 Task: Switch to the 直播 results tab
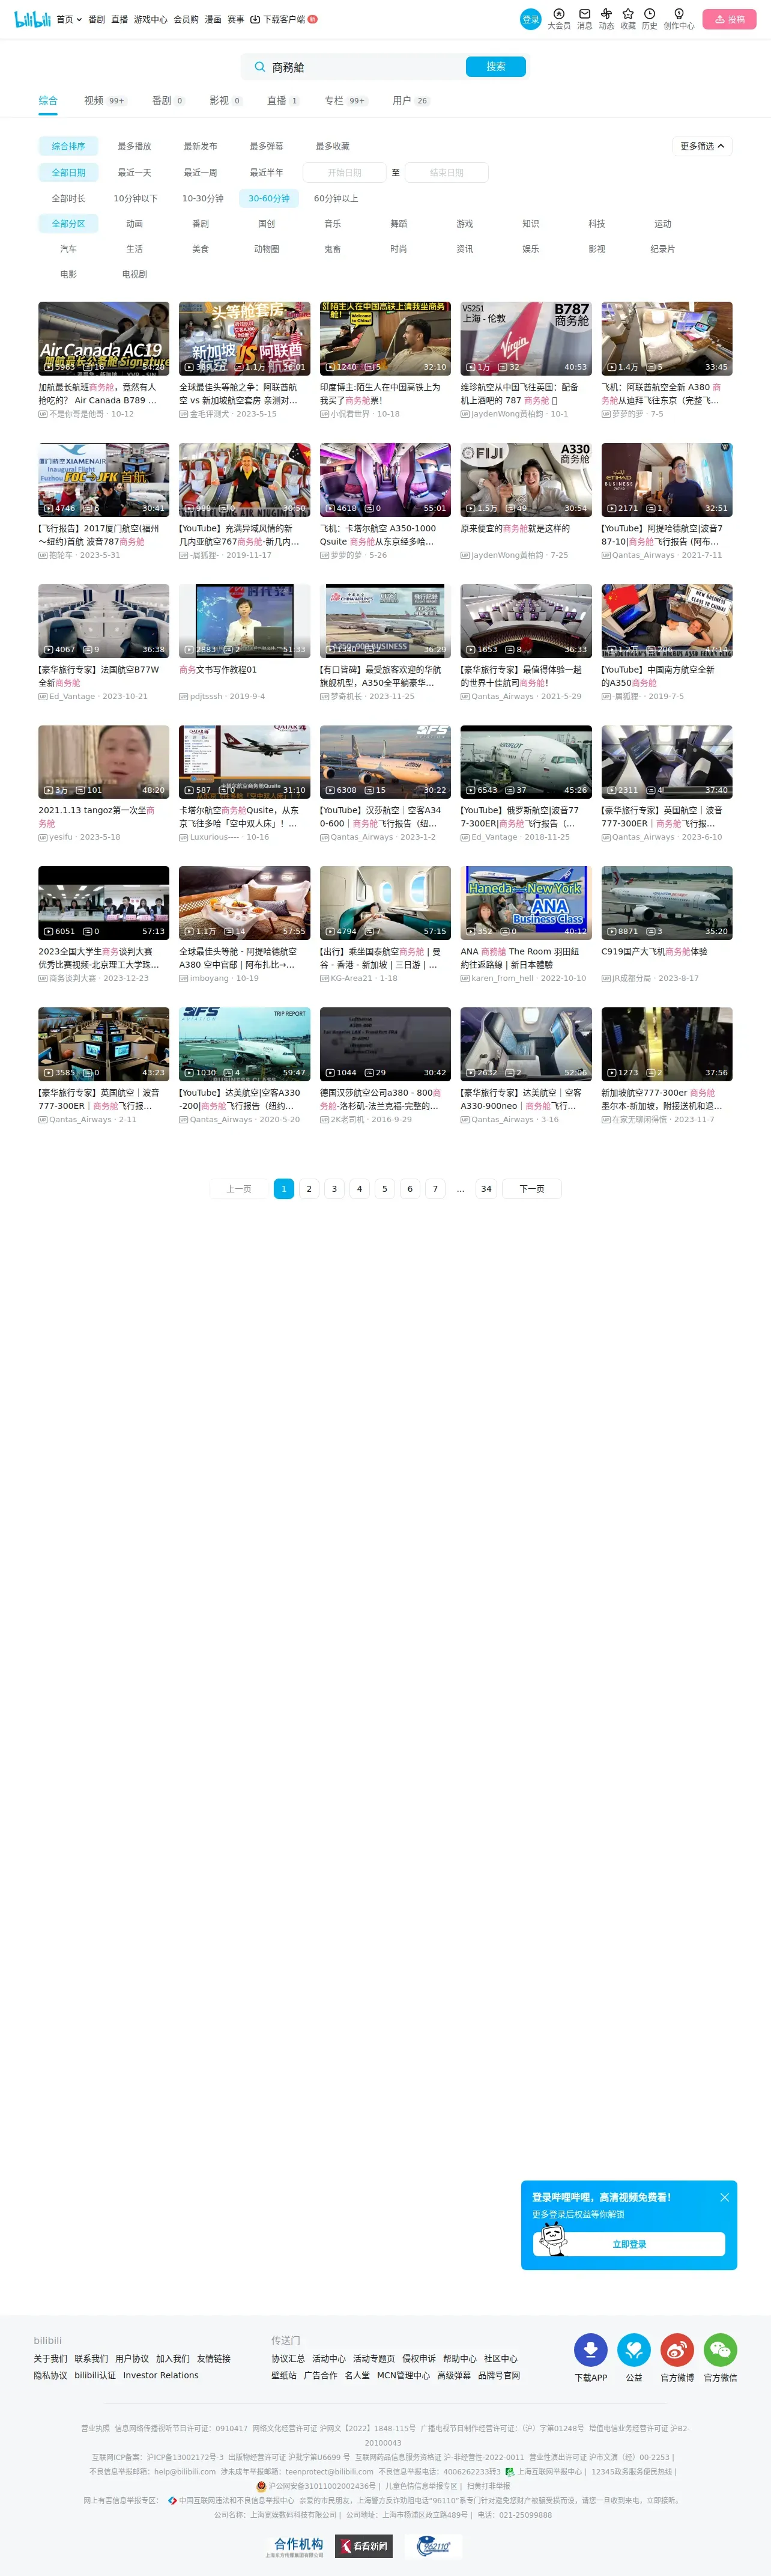click(x=283, y=100)
